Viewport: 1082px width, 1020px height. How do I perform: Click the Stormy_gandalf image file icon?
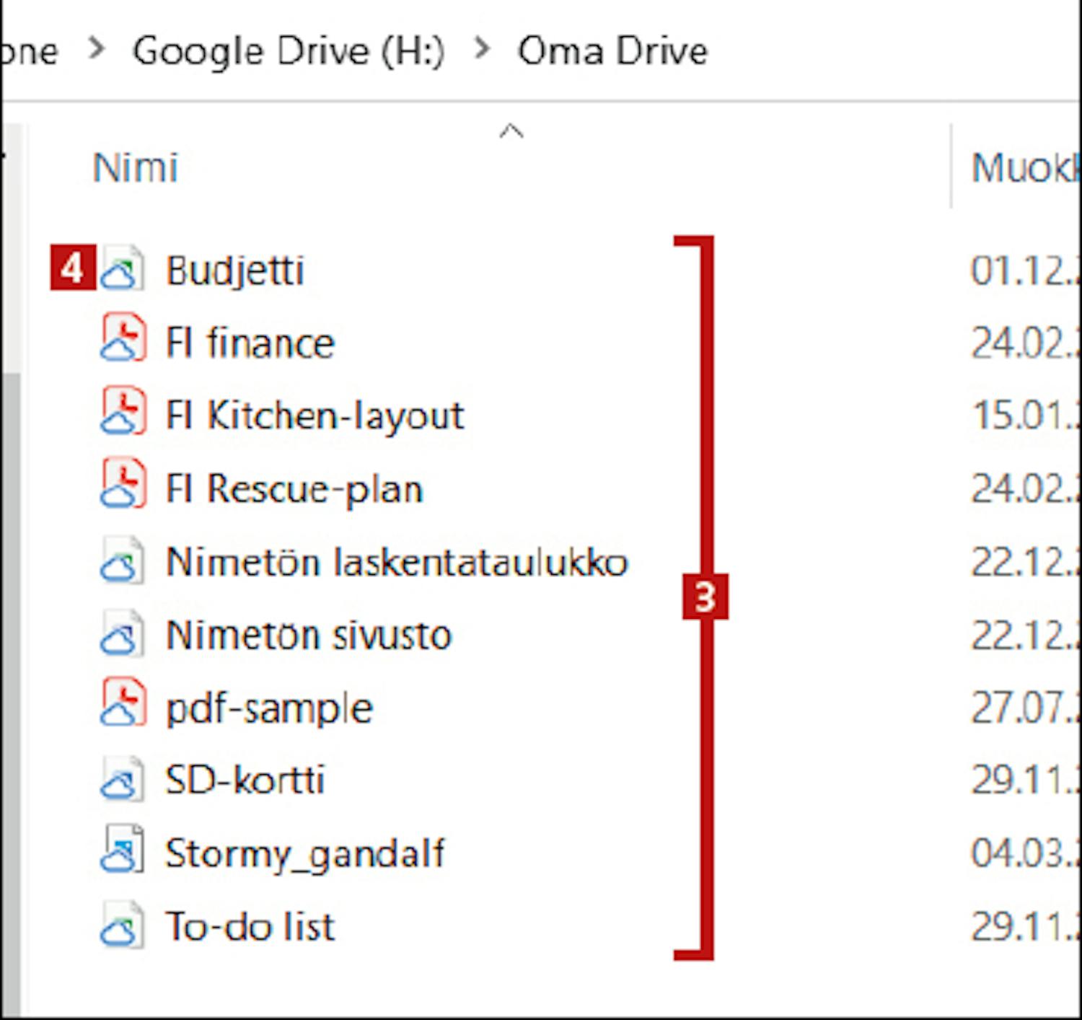(x=122, y=852)
